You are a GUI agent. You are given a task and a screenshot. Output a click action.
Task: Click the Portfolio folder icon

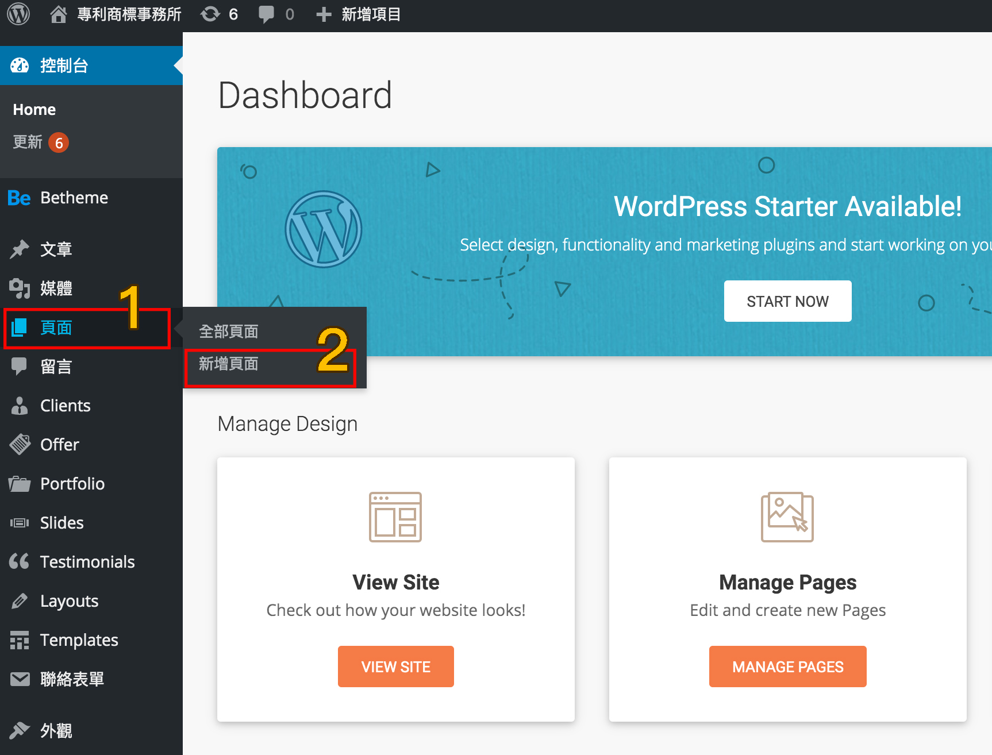(x=20, y=484)
